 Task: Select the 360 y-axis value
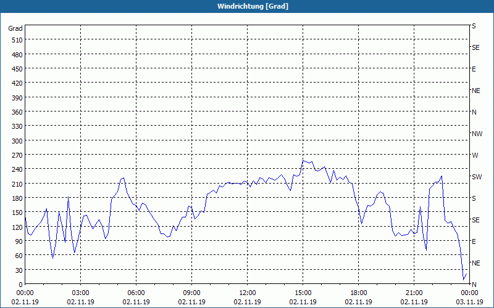[17, 112]
